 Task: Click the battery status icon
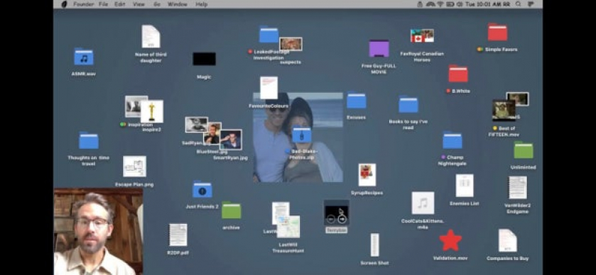click(x=450, y=4)
